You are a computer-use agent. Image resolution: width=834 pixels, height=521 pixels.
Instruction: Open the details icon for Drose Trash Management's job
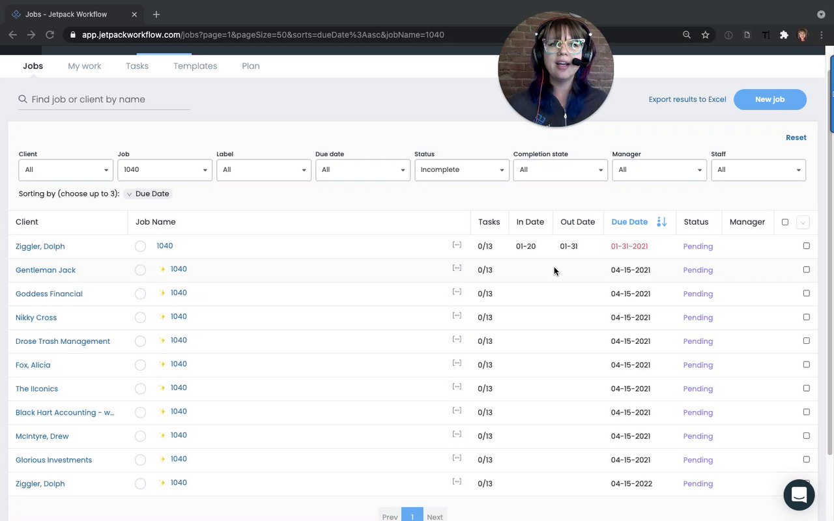(x=457, y=339)
